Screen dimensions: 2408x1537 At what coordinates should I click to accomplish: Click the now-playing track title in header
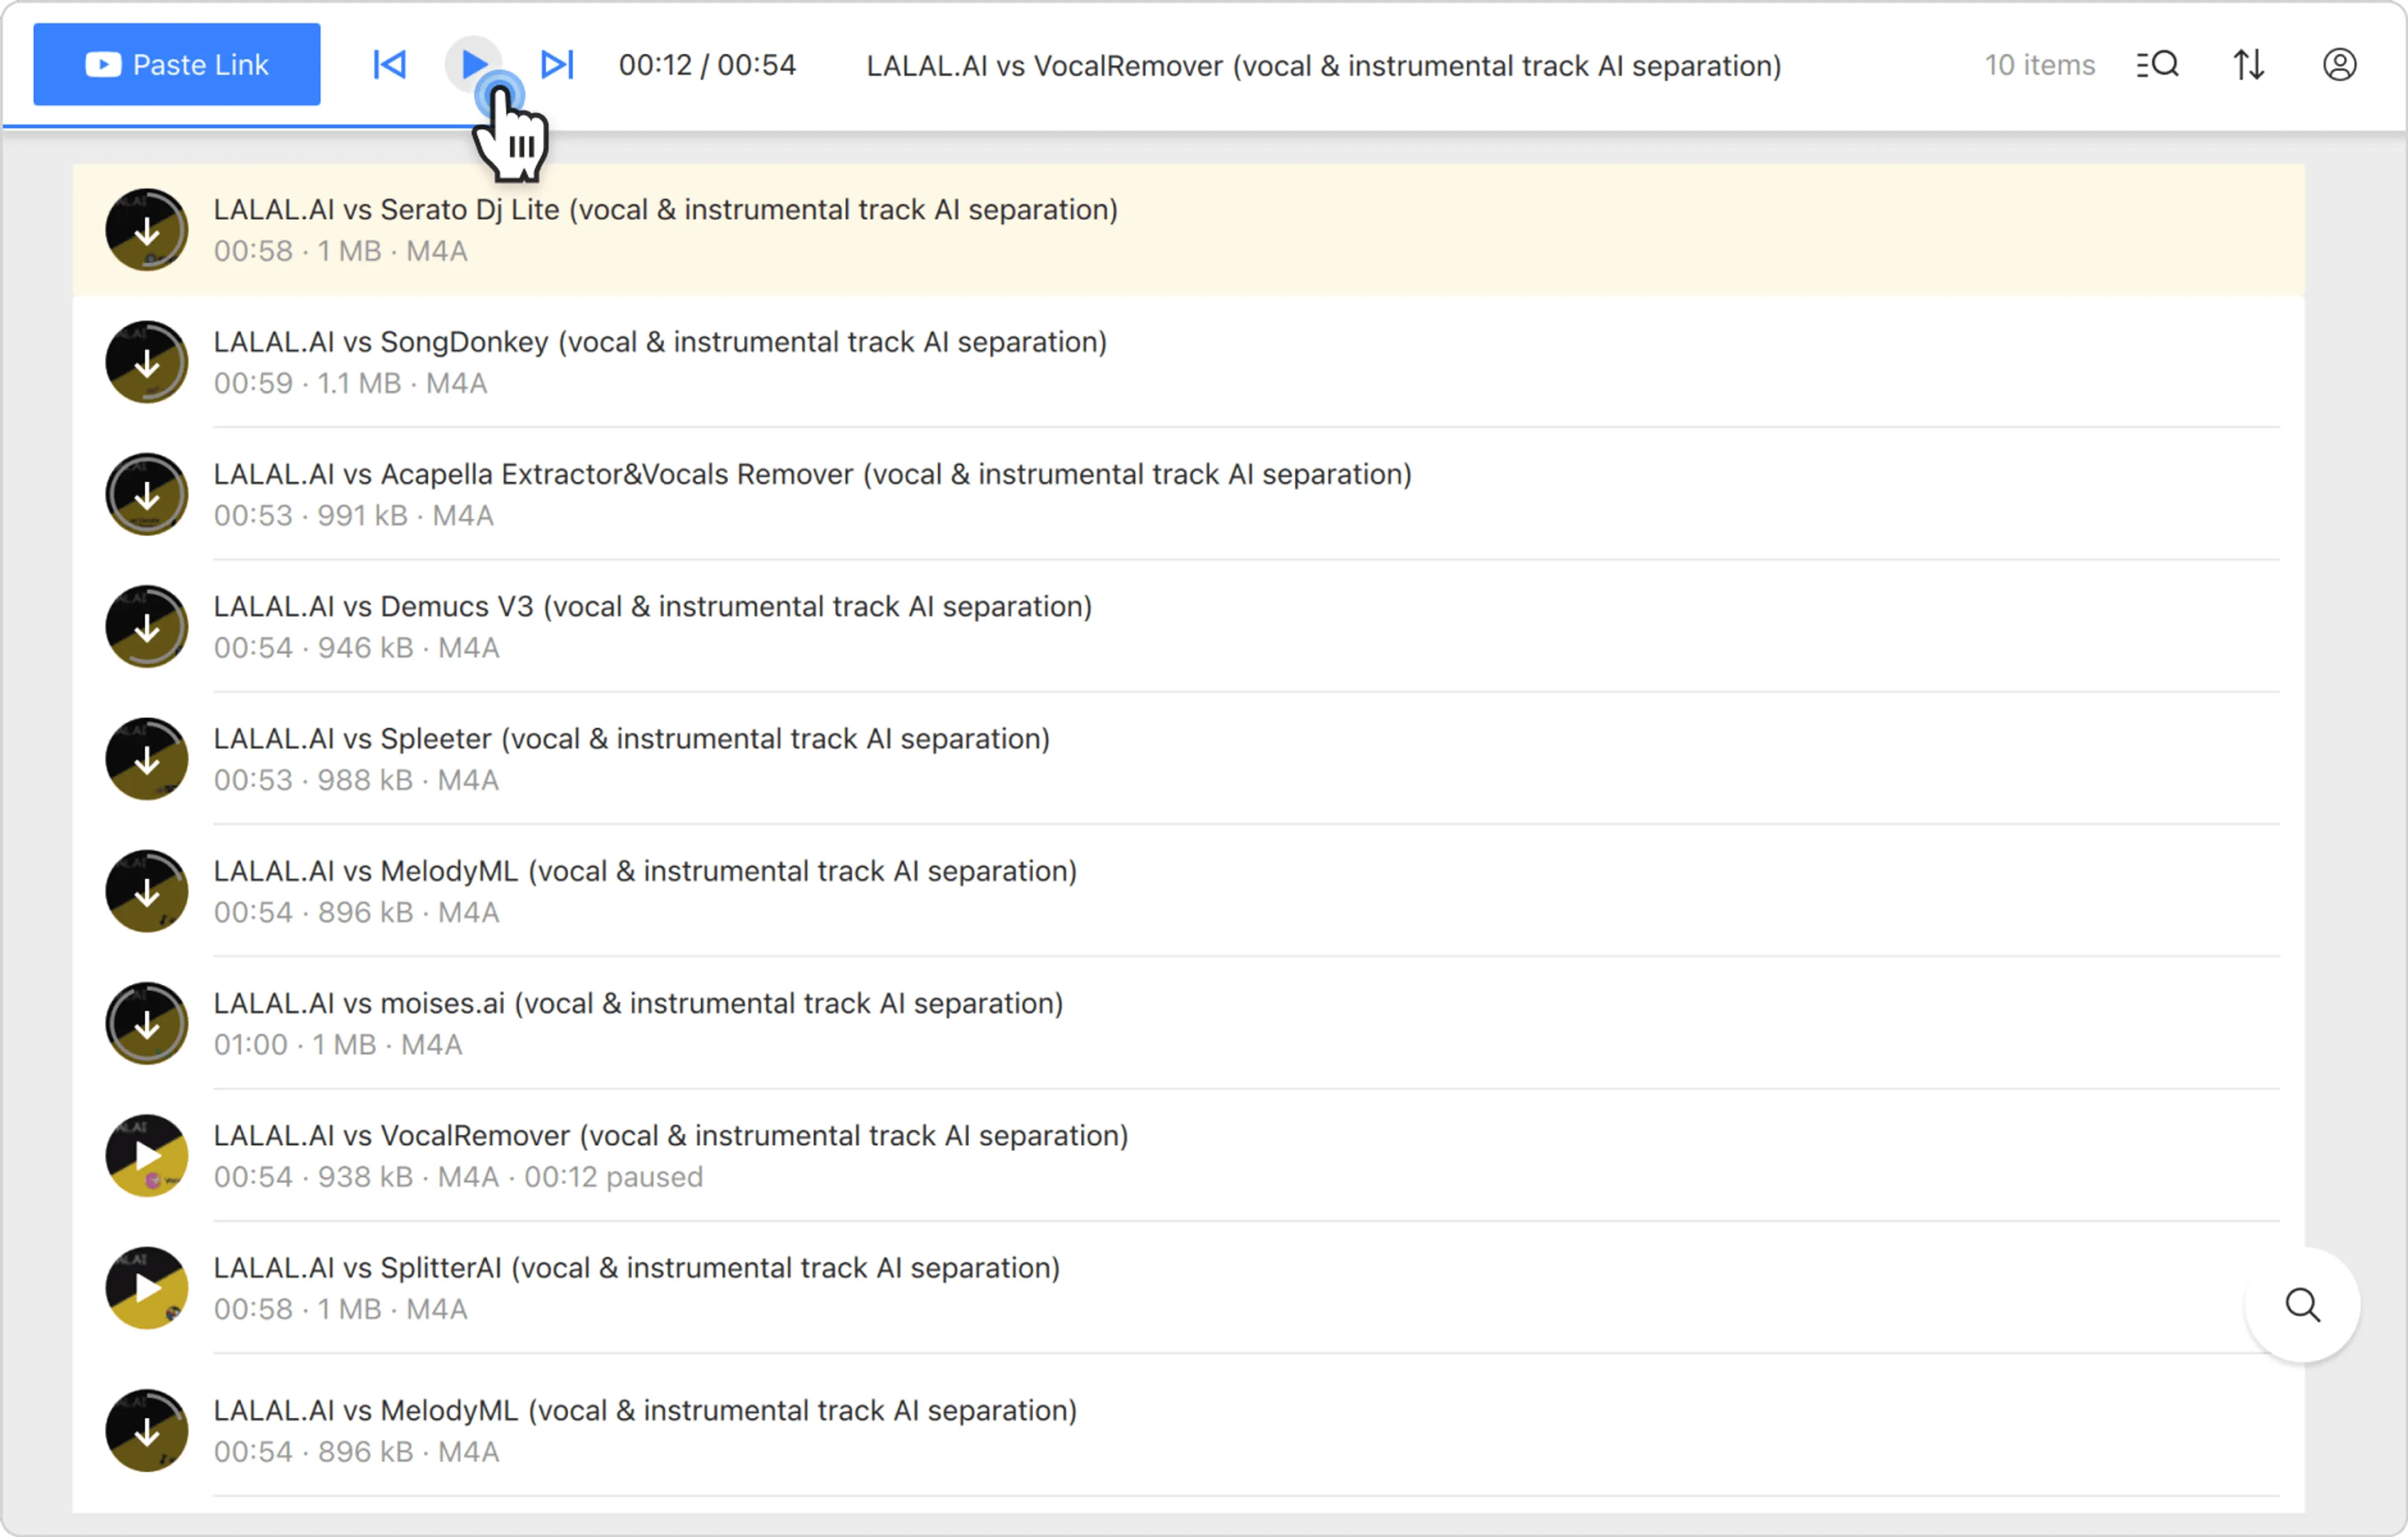[x=1323, y=66]
